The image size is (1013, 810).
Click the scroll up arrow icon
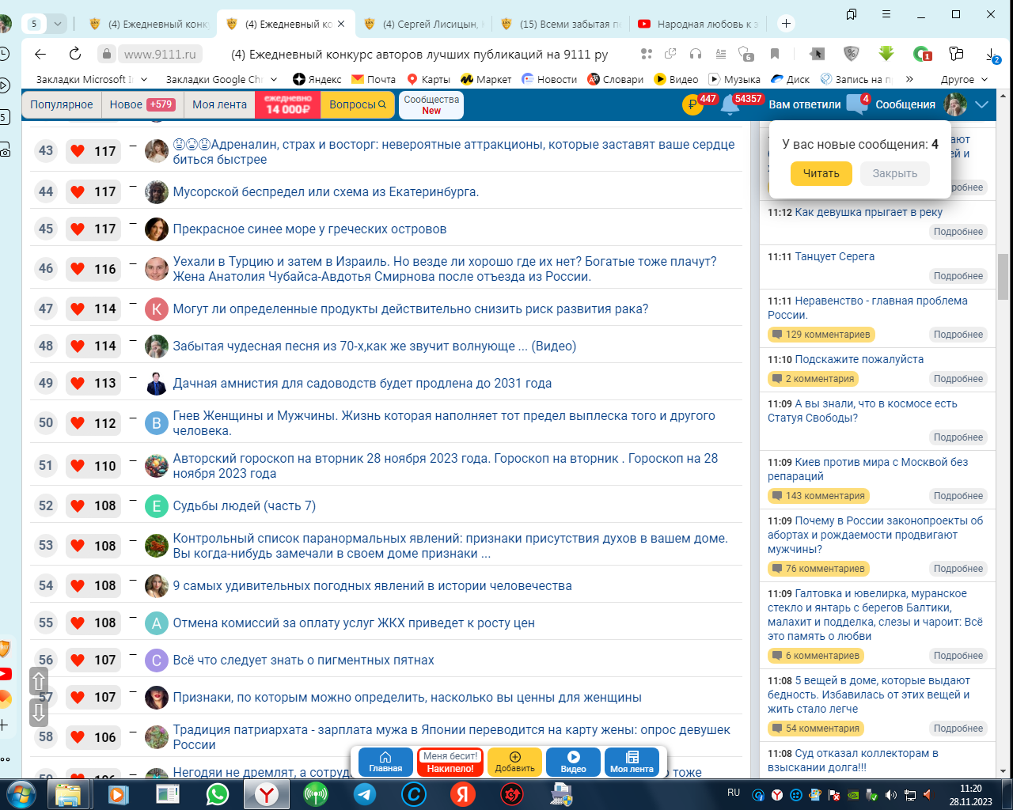click(39, 681)
